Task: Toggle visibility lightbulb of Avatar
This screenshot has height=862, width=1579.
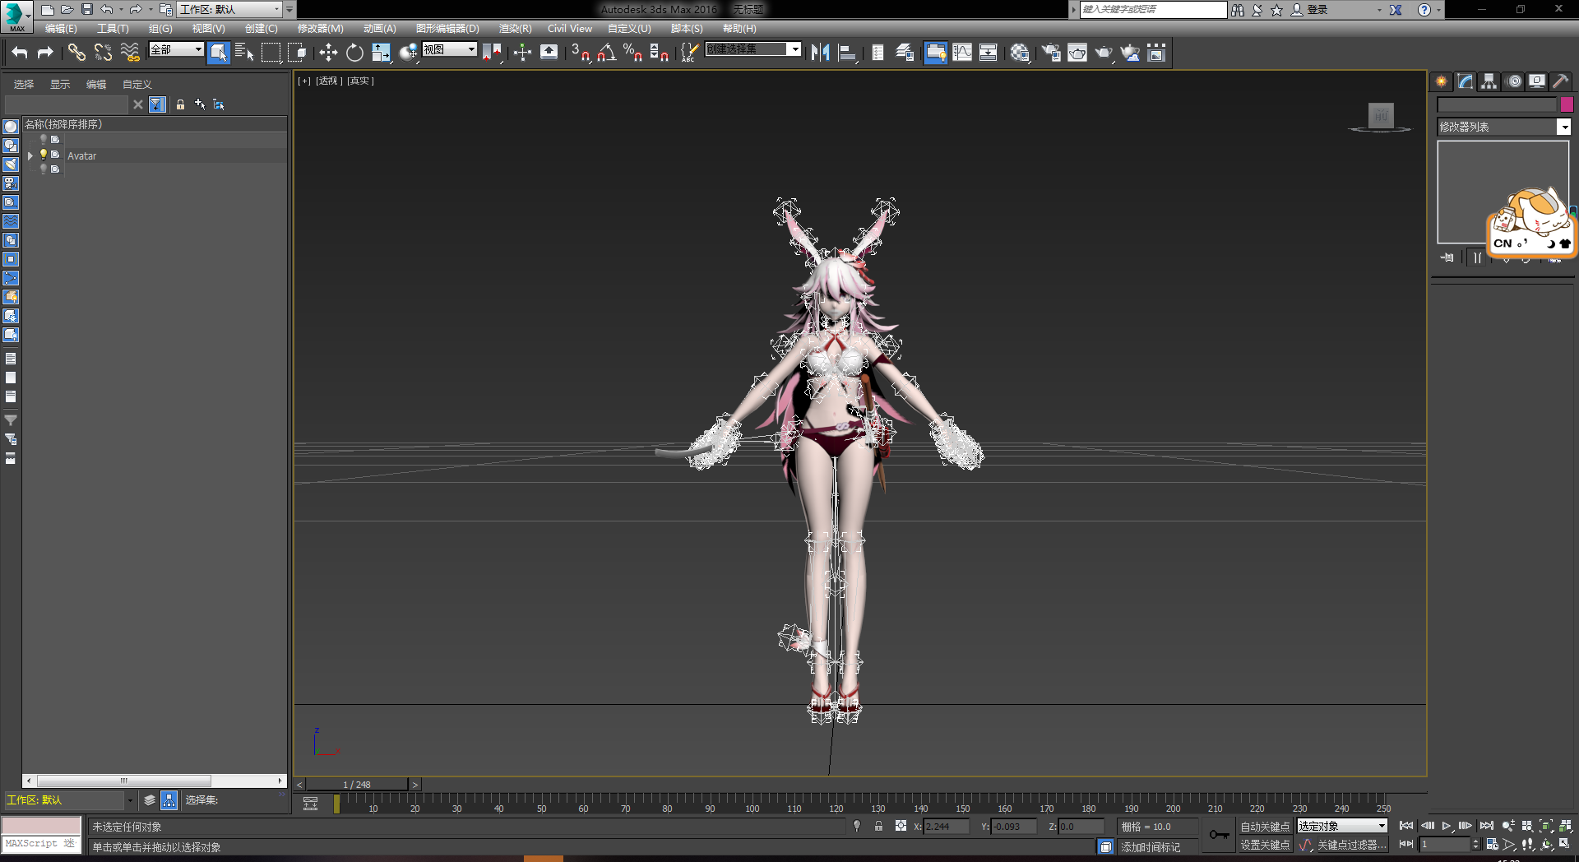Action: [44, 155]
